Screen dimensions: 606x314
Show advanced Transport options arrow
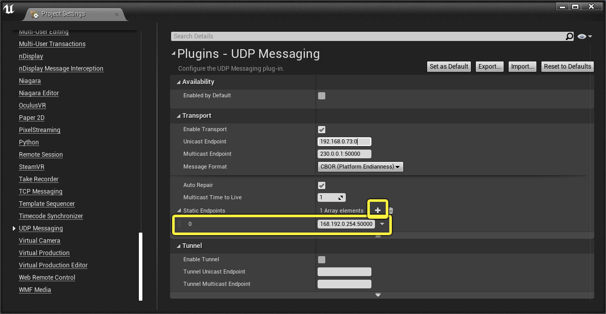pyautogui.click(x=378, y=236)
